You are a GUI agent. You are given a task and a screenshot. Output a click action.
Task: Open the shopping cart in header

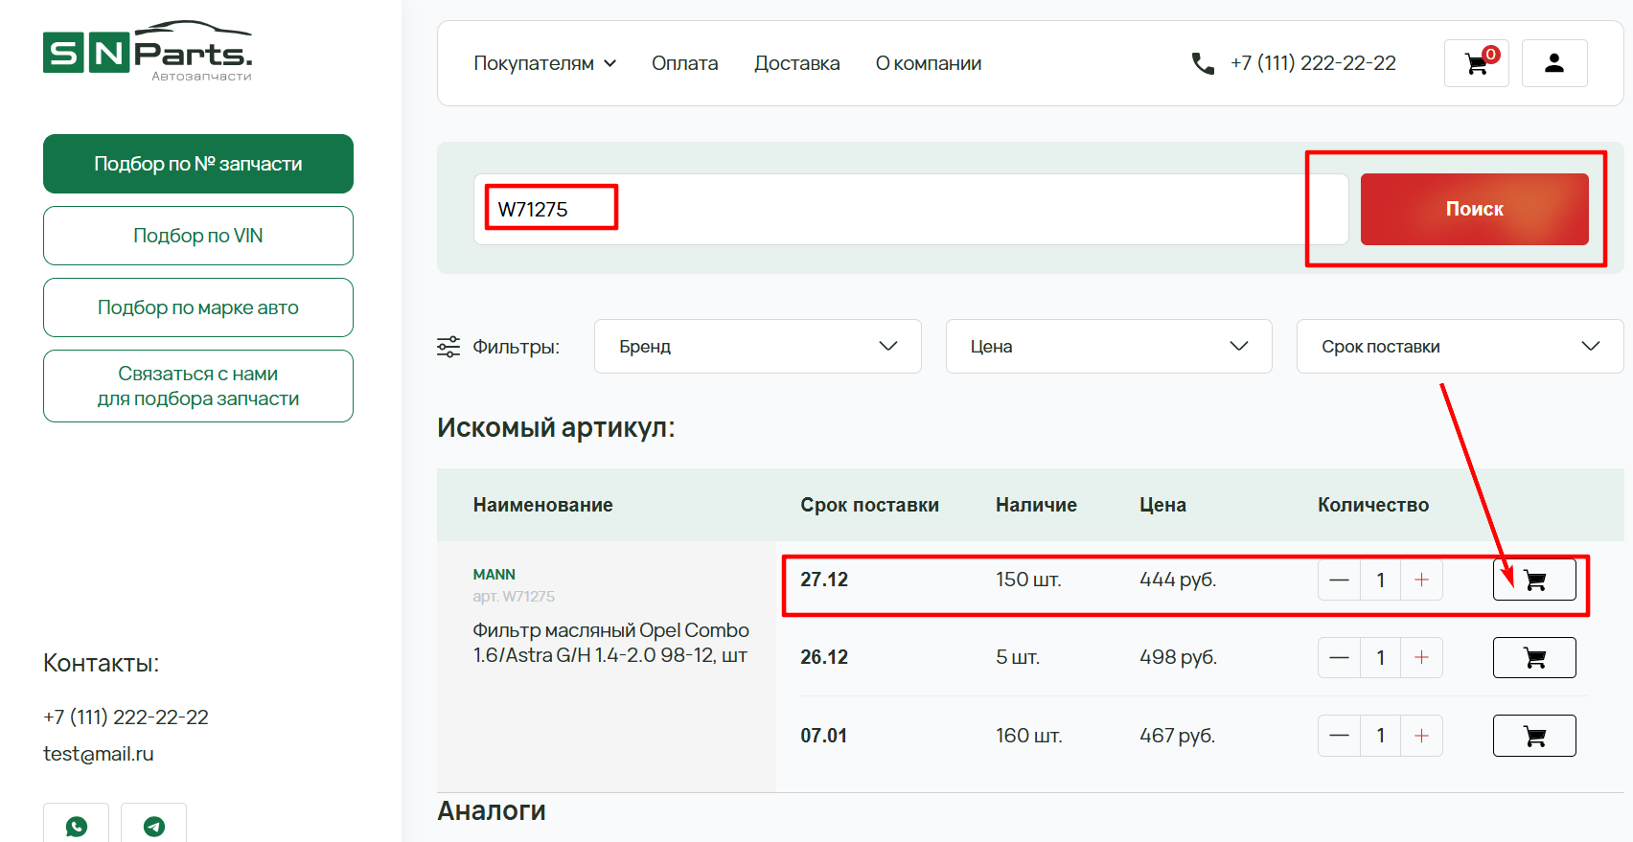point(1476,63)
